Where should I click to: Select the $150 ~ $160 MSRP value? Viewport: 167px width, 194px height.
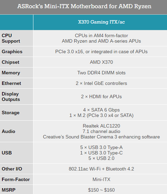[x=101, y=190]
